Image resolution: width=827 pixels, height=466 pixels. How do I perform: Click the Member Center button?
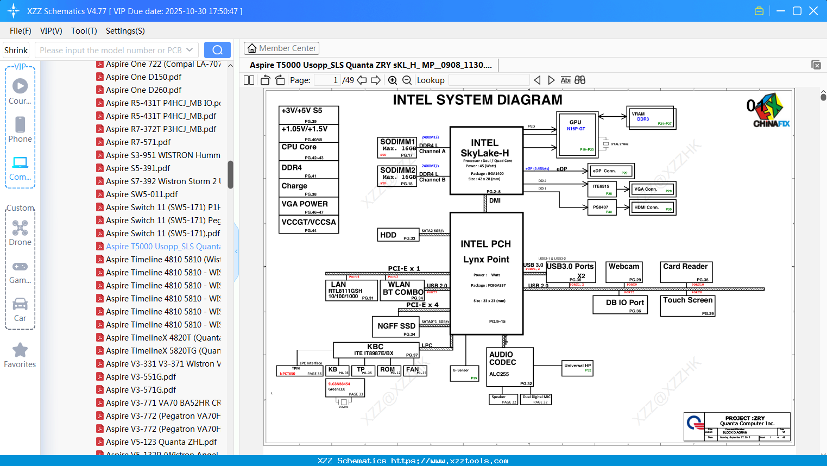point(281,48)
